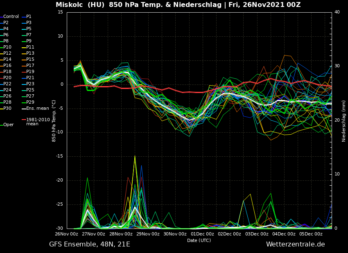Select the Ens. mean legend entry
The height and width of the screenshot is (253, 348).
click(x=37, y=109)
